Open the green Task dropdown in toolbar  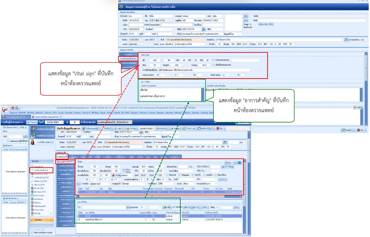189,128
